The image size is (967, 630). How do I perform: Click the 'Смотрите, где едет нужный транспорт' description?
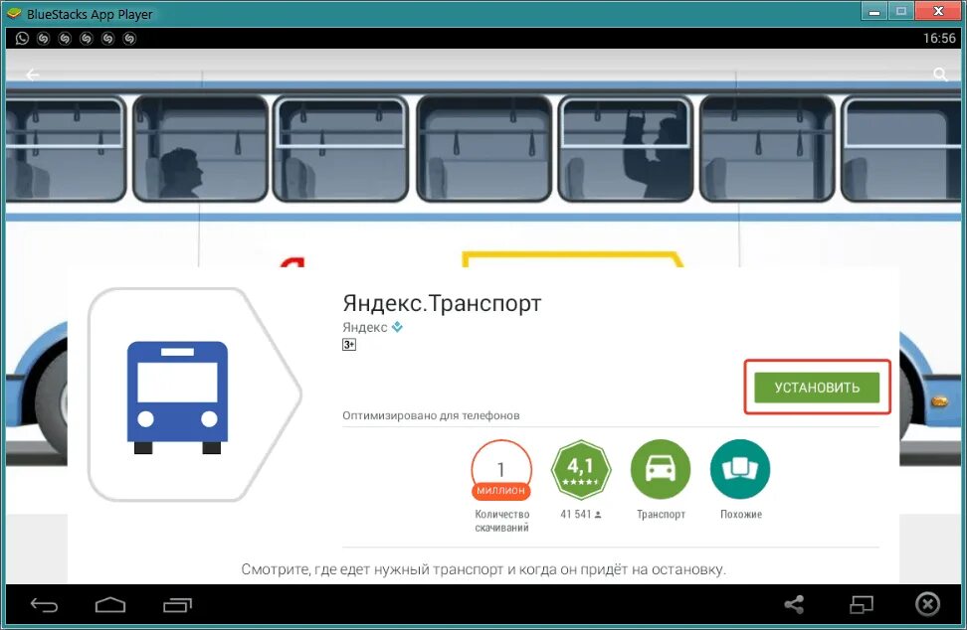483,569
